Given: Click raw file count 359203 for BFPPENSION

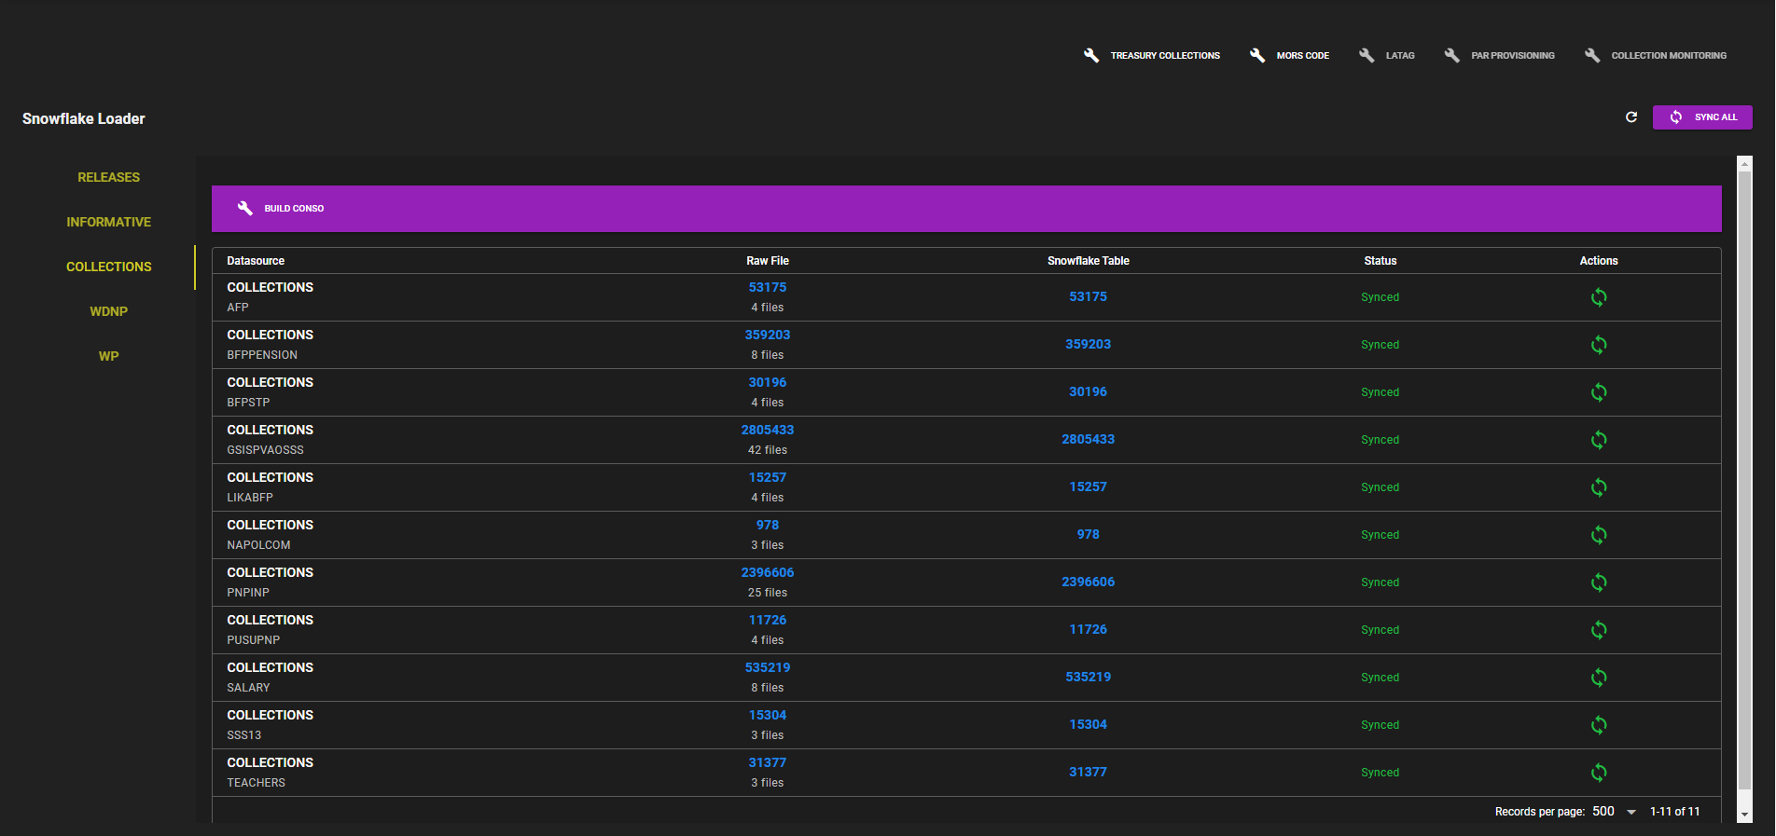Looking at the screenshot, I should [768, 335].
